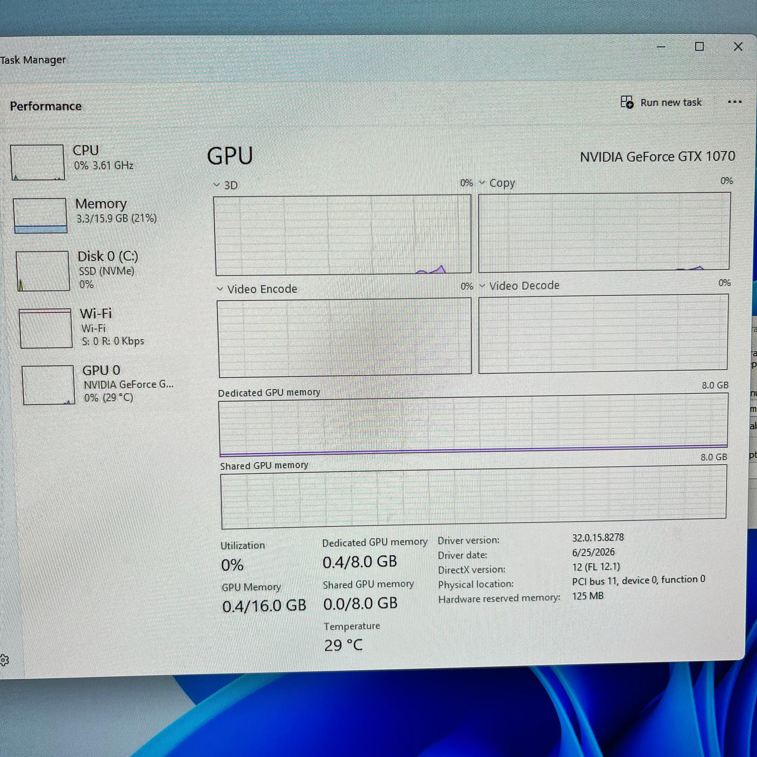Open the Video Encode engine dropdown
Image resolution: width=757 pixels, height=757 pixels.
click(x=220, y=289)
